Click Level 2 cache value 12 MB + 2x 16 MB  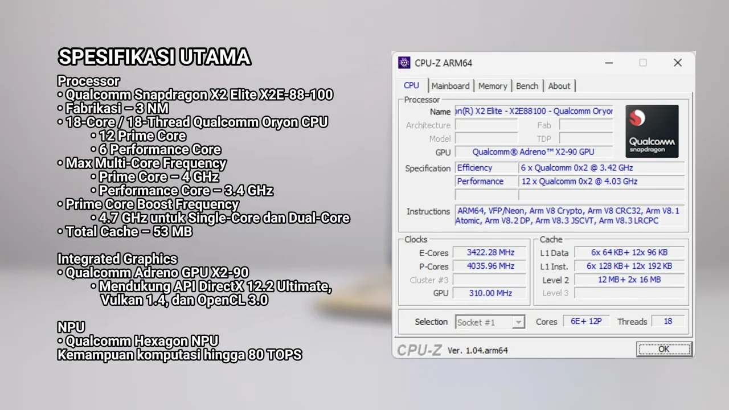[629, 280]
